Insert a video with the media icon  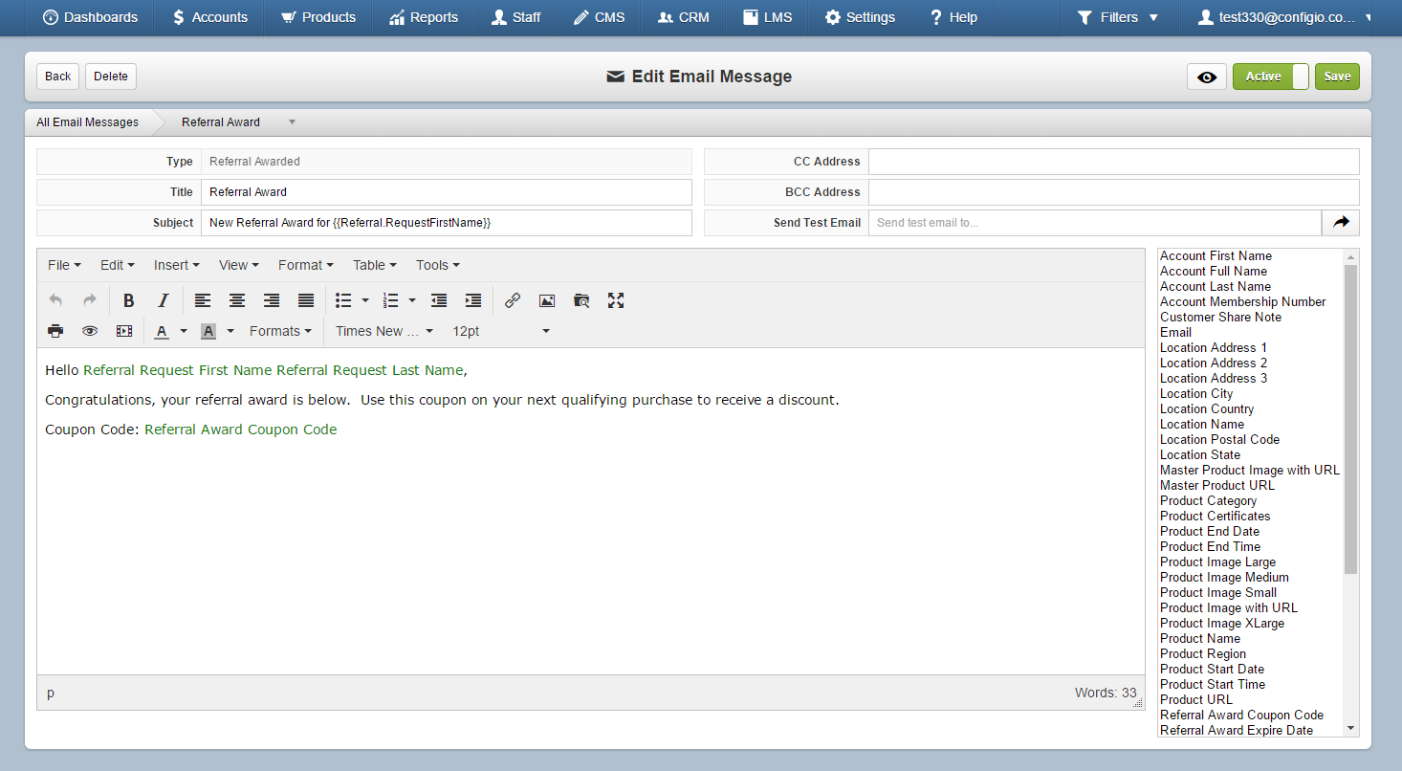coord(124,331)
